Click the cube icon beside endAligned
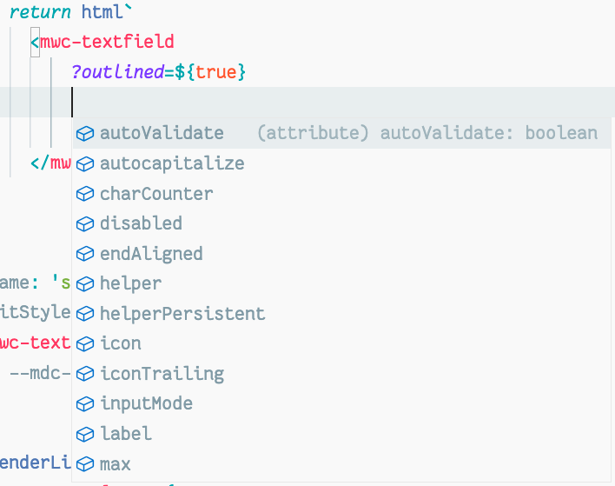Image resolution: width=615 pixels, height=486 pixels. [84, 254]
